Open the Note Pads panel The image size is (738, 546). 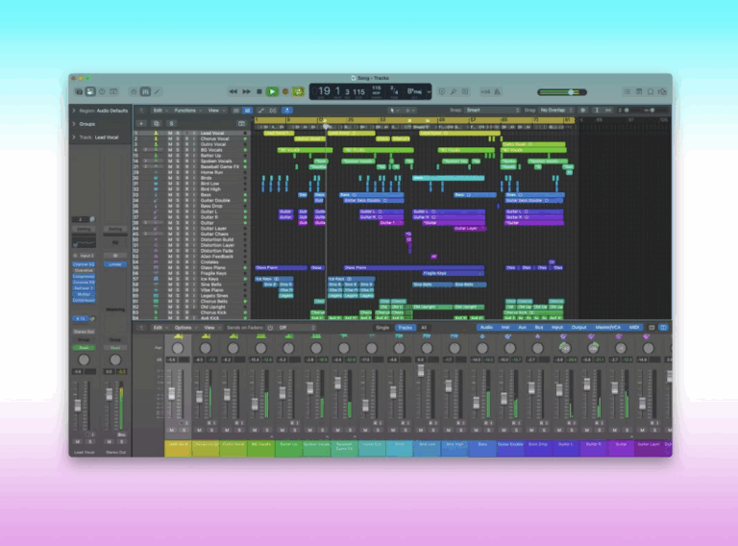(x=639, y=91)
